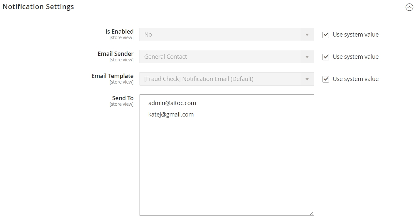Click the resize grip of Send To textarea

pyautogui.click(x=312, y=213)
